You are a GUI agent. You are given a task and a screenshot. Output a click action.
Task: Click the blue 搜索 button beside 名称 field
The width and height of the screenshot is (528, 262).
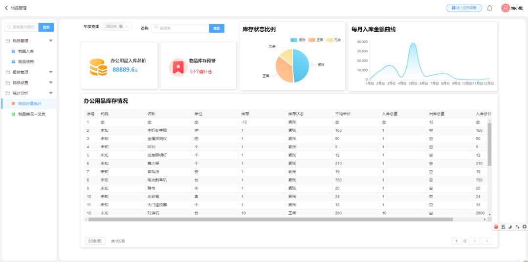(x=216, y=28)
